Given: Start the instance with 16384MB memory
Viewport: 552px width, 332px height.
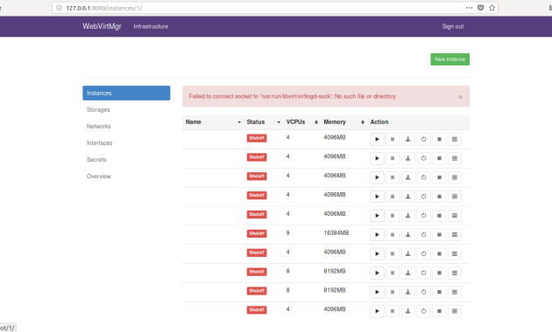Looking at the screenshot, I should (377, 235).
